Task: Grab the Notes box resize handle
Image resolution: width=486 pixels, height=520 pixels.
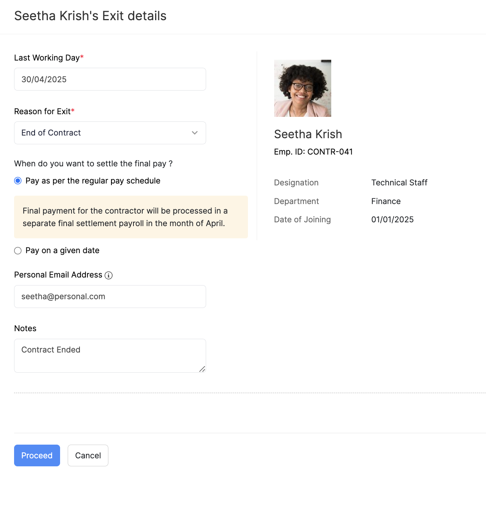Action: click(202, 369)
